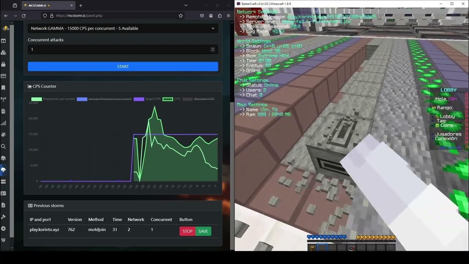Open the bookmark icon in sidebar
469x264 pixels.
coord(3,88)
